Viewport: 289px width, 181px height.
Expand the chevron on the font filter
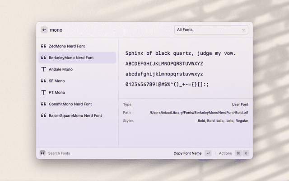click(x=244, y=30)
